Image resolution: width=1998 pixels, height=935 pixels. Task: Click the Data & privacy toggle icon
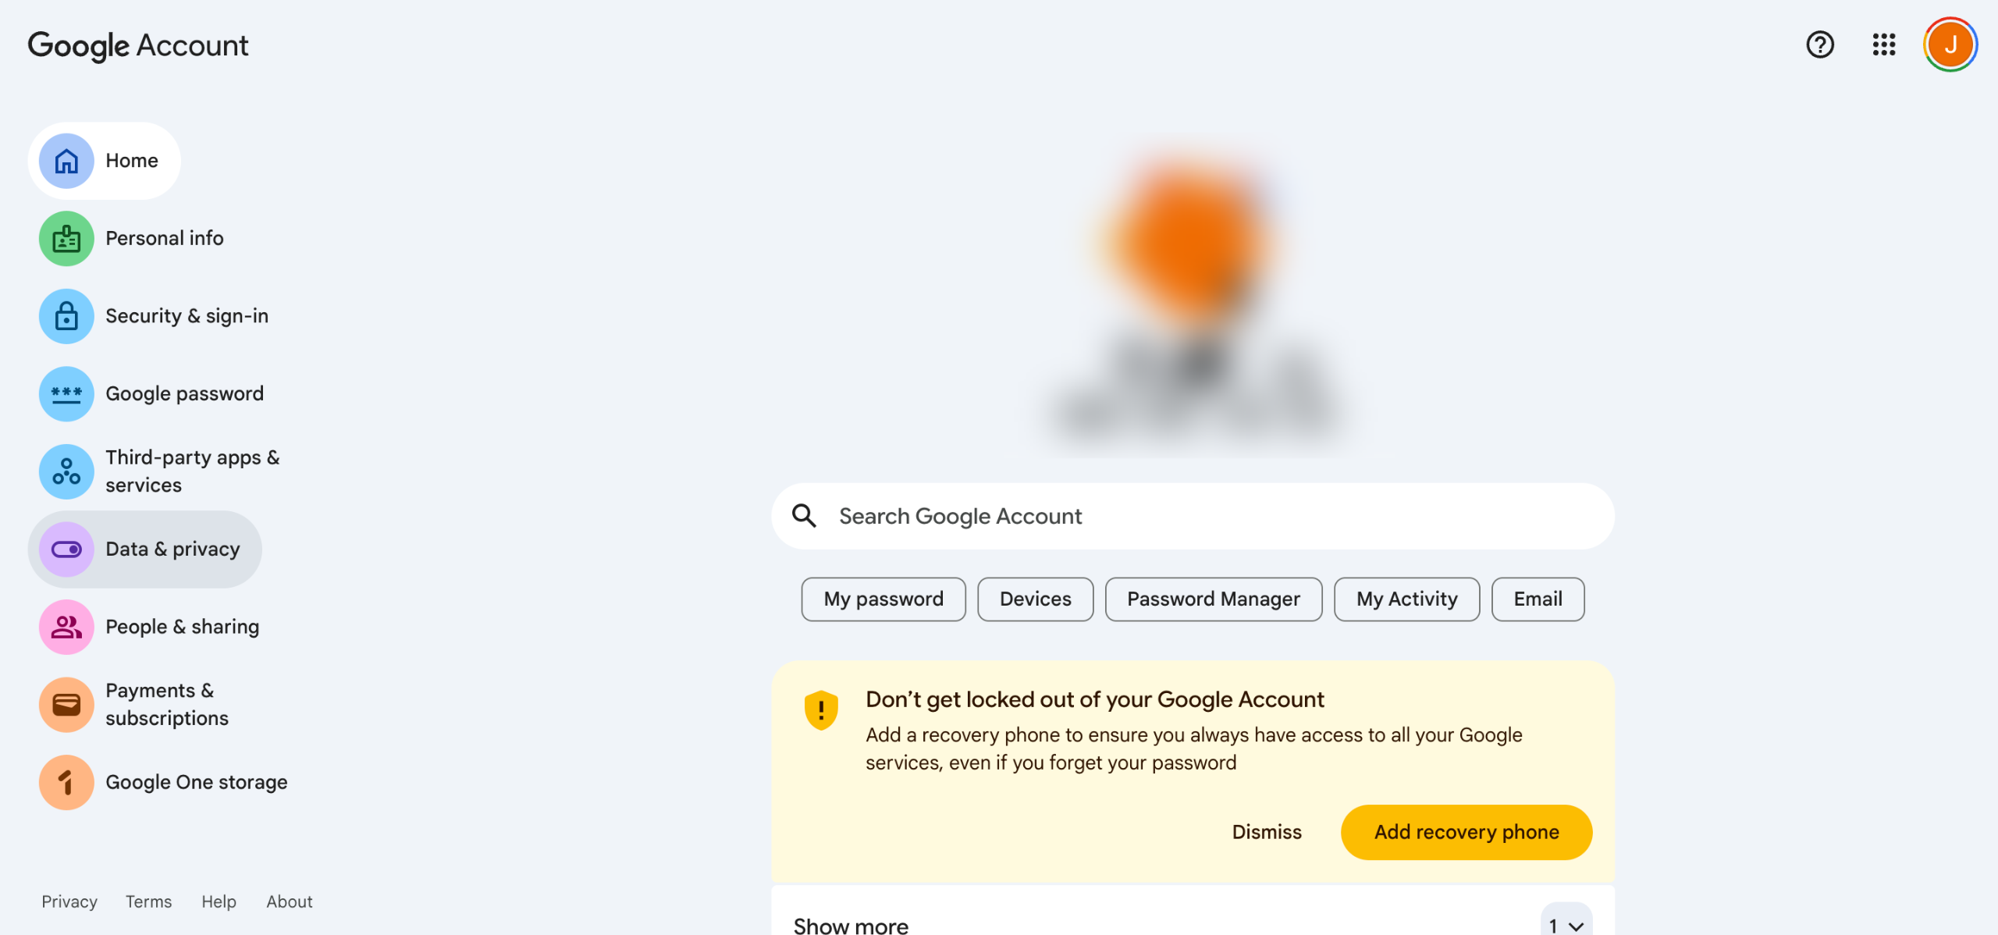66,549
